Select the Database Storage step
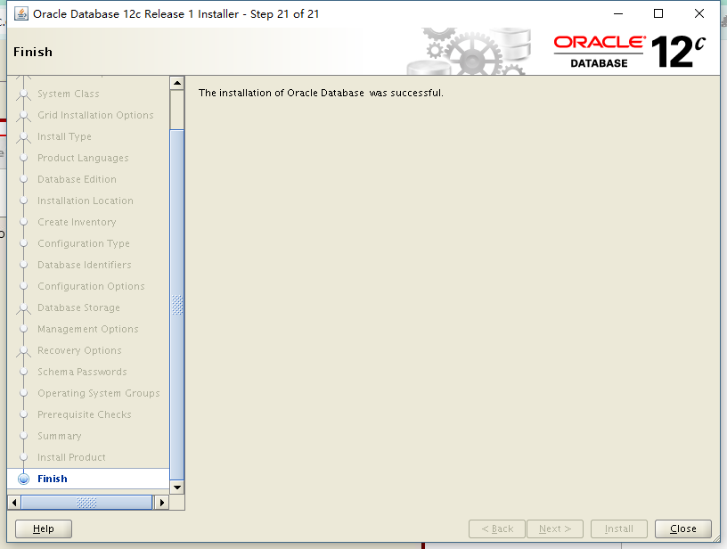 tap(78, 307)
